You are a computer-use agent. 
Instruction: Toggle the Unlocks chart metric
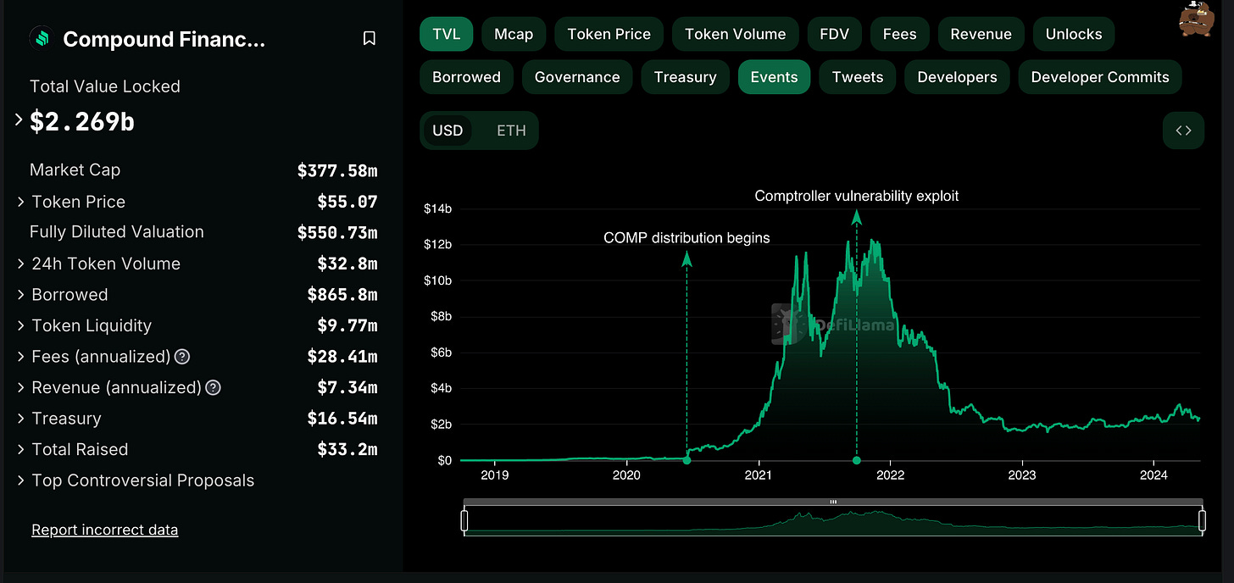tap(1074, 34)
